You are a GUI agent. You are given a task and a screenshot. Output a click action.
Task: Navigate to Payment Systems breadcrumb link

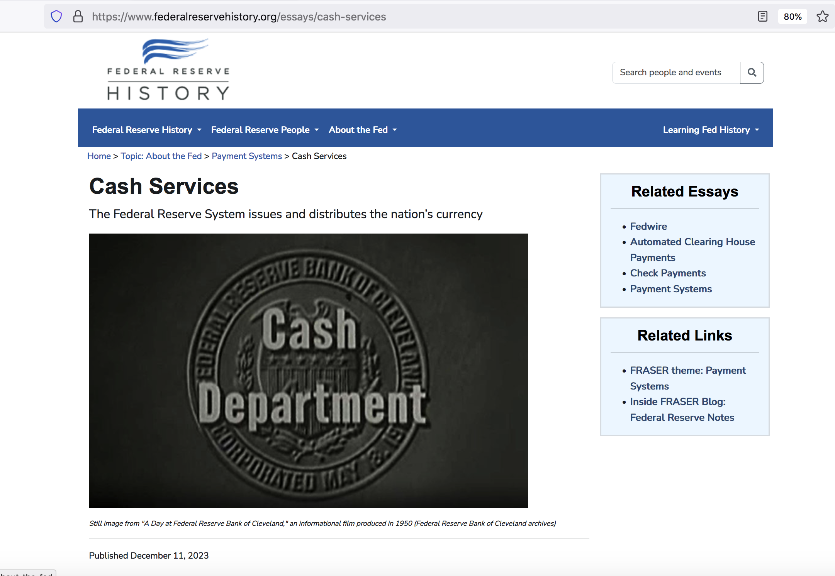[247, 156]
